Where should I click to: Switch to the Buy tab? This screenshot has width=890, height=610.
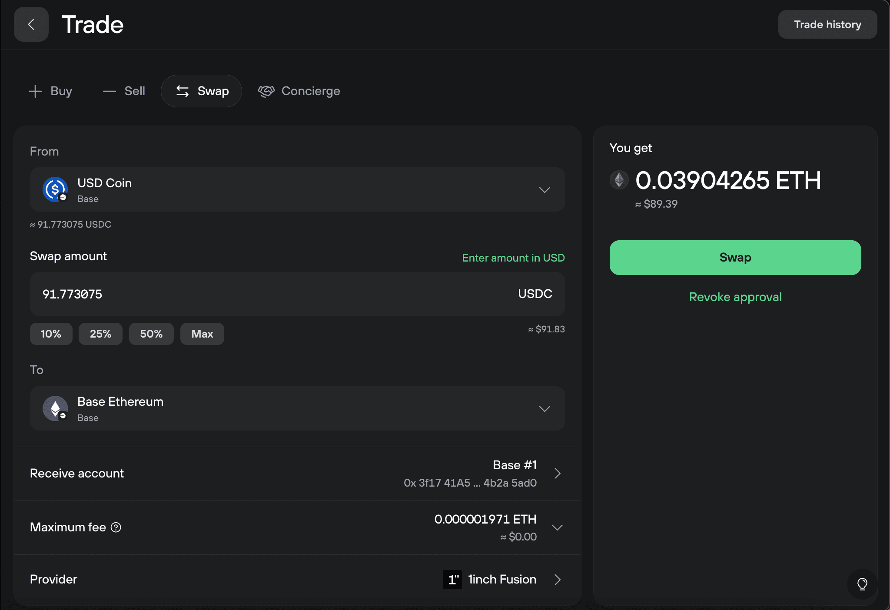pyautogui.click(x=50, y=91)
